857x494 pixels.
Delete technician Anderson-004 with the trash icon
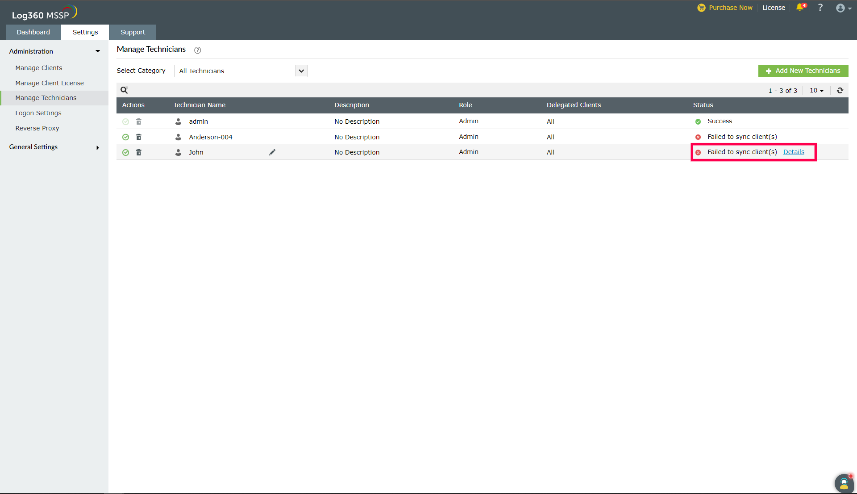point(139,137)
